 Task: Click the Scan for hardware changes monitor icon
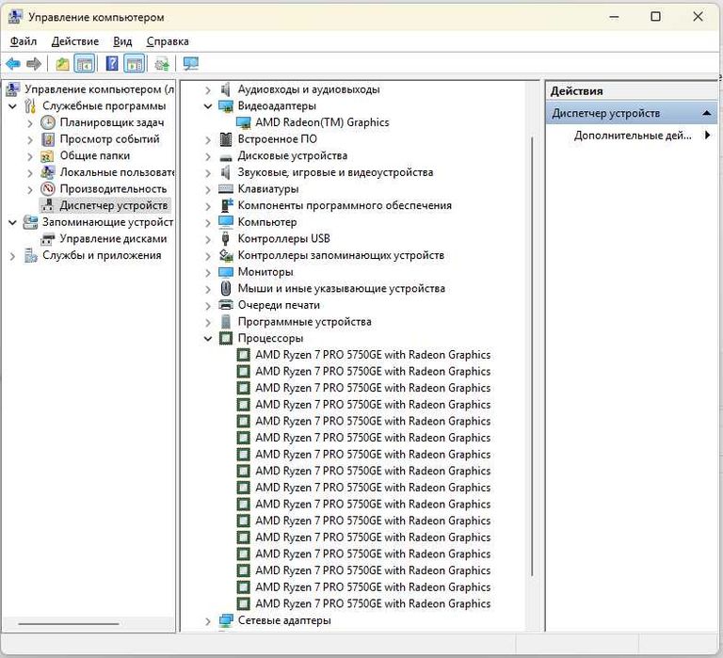pos(190,64)
